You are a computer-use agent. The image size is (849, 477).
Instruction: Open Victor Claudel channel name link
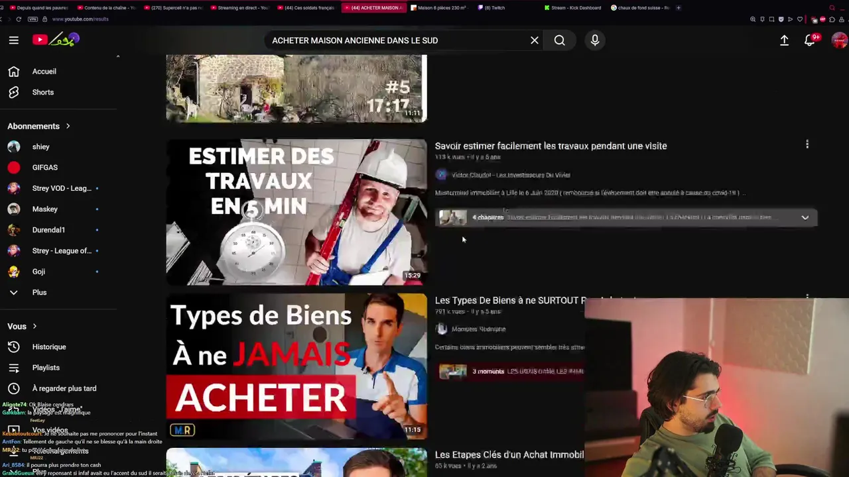click(x=511, y=175)
